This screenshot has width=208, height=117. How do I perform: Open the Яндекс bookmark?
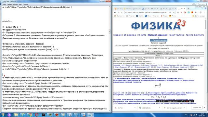pos(164,16)
